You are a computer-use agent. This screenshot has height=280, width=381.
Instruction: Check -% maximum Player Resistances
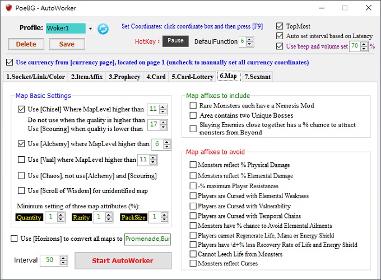click(193, 186)
